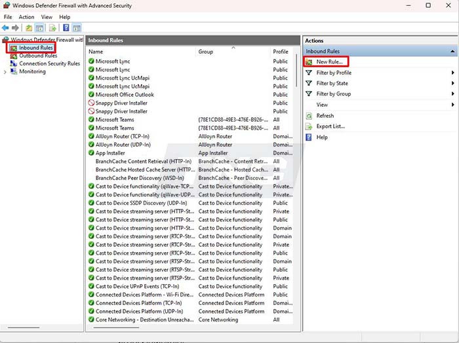
Task: Open the Filter by Group submenu arrow
Action: coord(452,94)
